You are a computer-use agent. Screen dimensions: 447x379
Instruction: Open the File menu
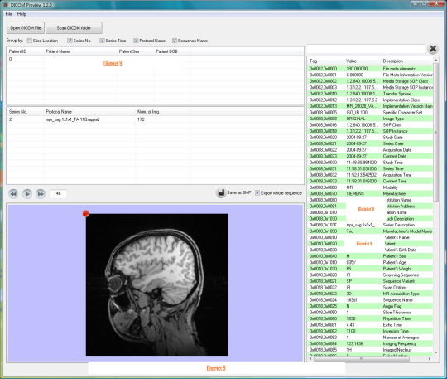pyautogui.click(x=9, y=14)
